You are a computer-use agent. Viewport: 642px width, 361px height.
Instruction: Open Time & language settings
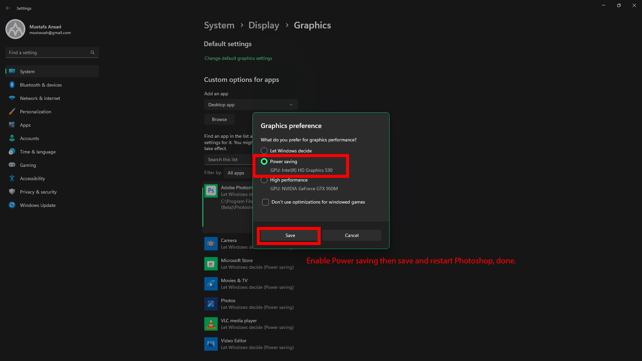pos(38,152)
